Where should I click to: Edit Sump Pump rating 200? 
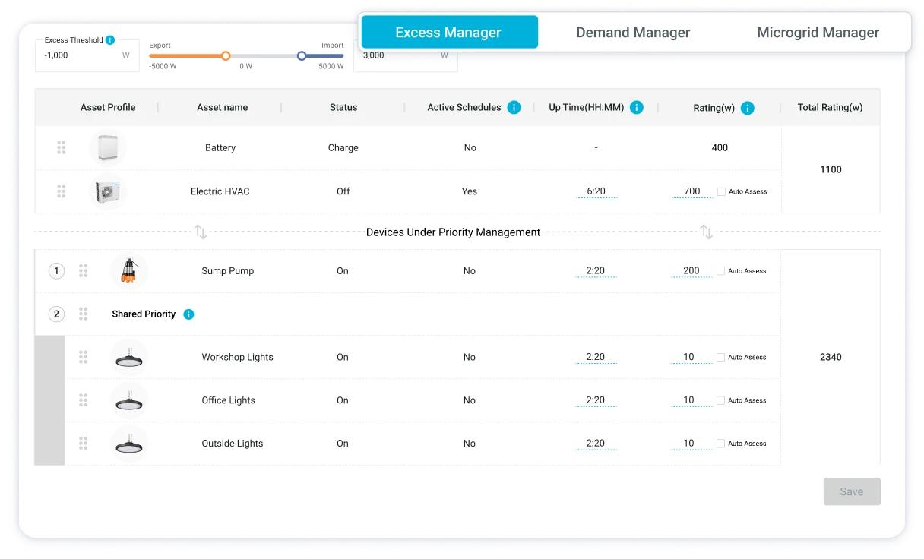tap(691, 270)
